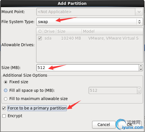Viewport: 145px width, 132px height.
Task: Select the sda drive row
Action: coord(90,38)
